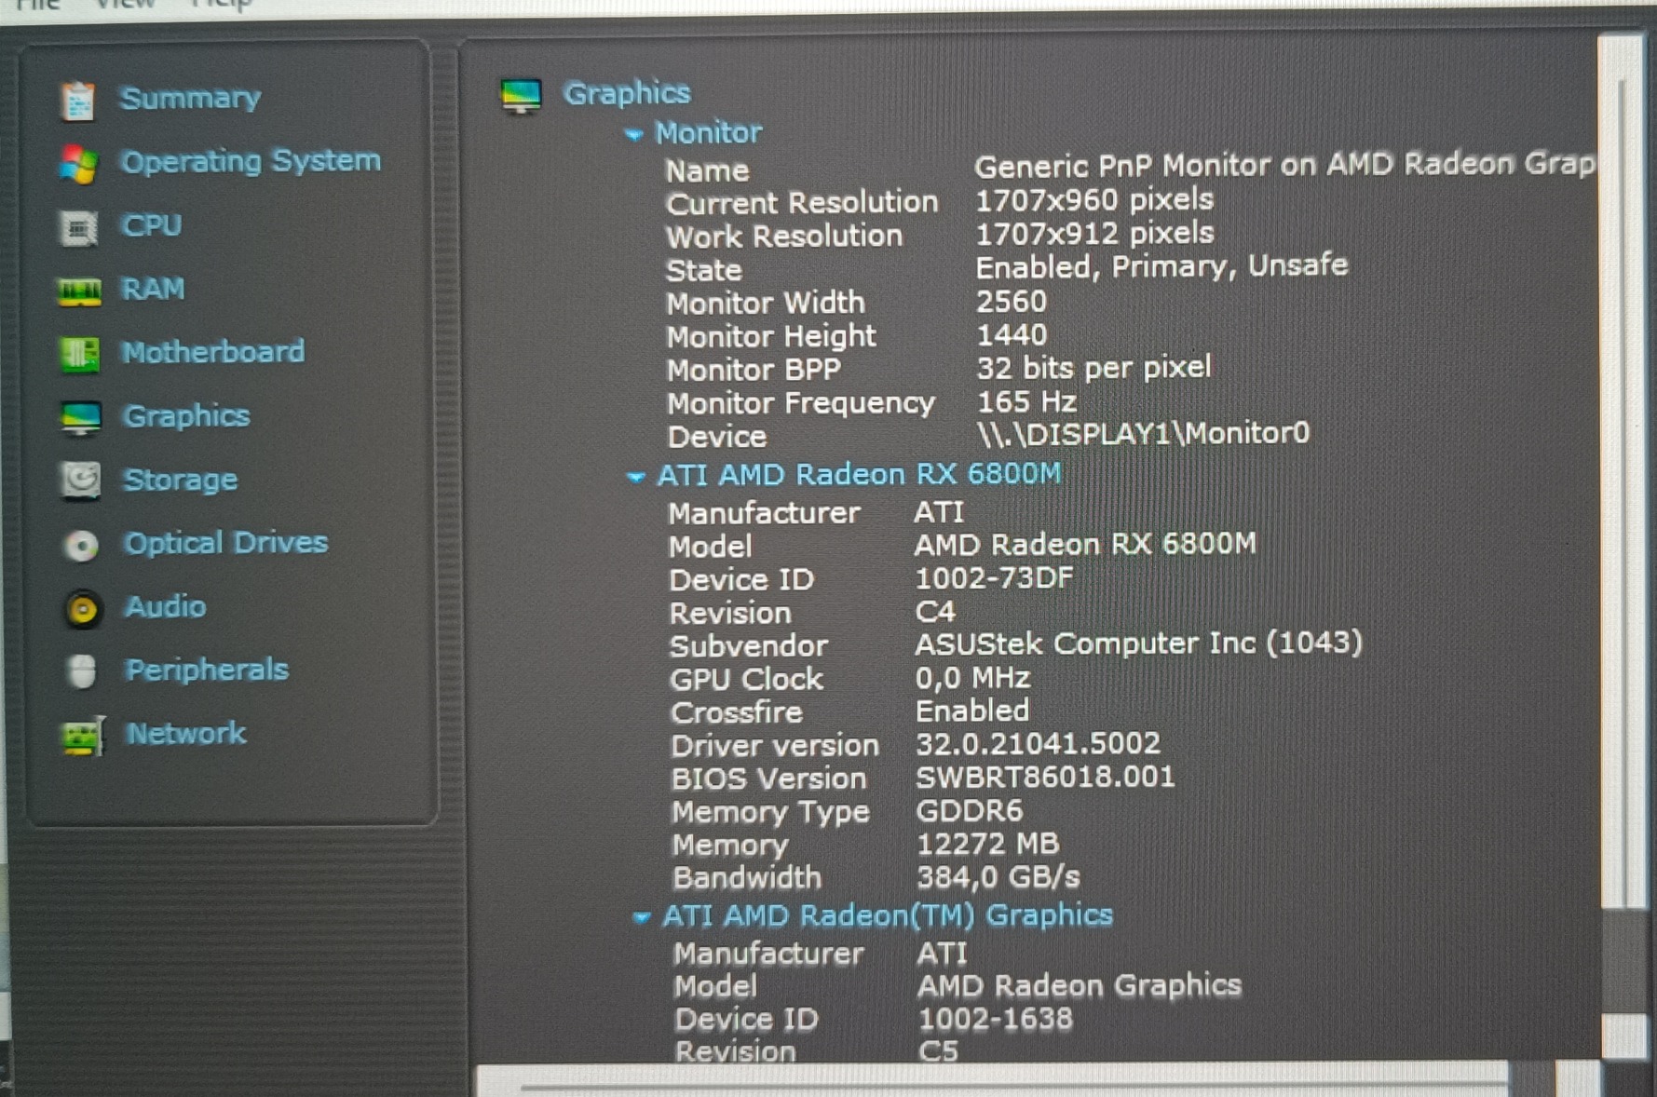Select the "165 Hz" frequency value
The width and height of the screenshot is (1657, 1097).
1027,402
